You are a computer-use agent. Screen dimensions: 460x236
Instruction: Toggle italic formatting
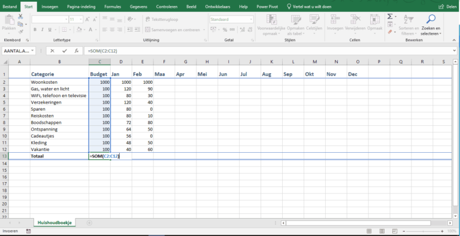[43, 29]
